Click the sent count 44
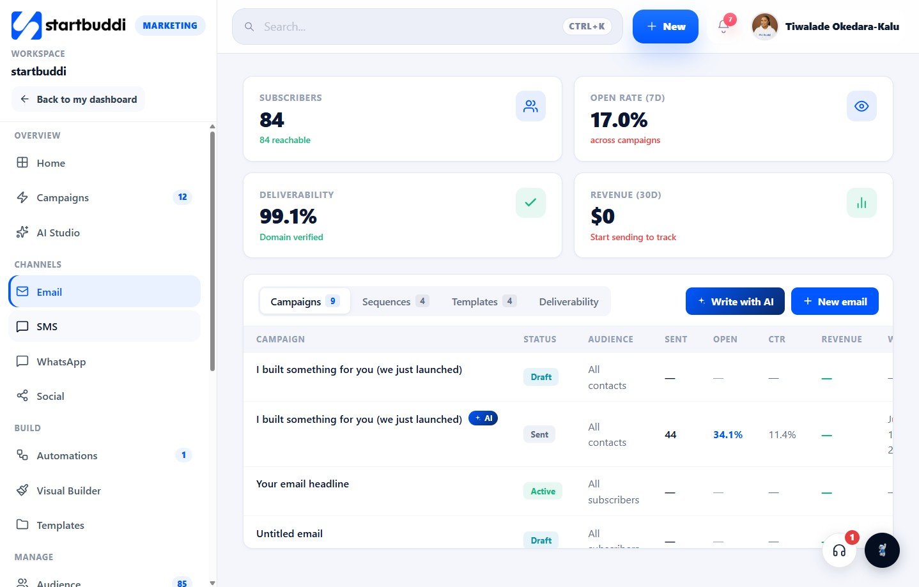Screen dimensions: 919x587 pyautogui.click(x=670, y=434)
